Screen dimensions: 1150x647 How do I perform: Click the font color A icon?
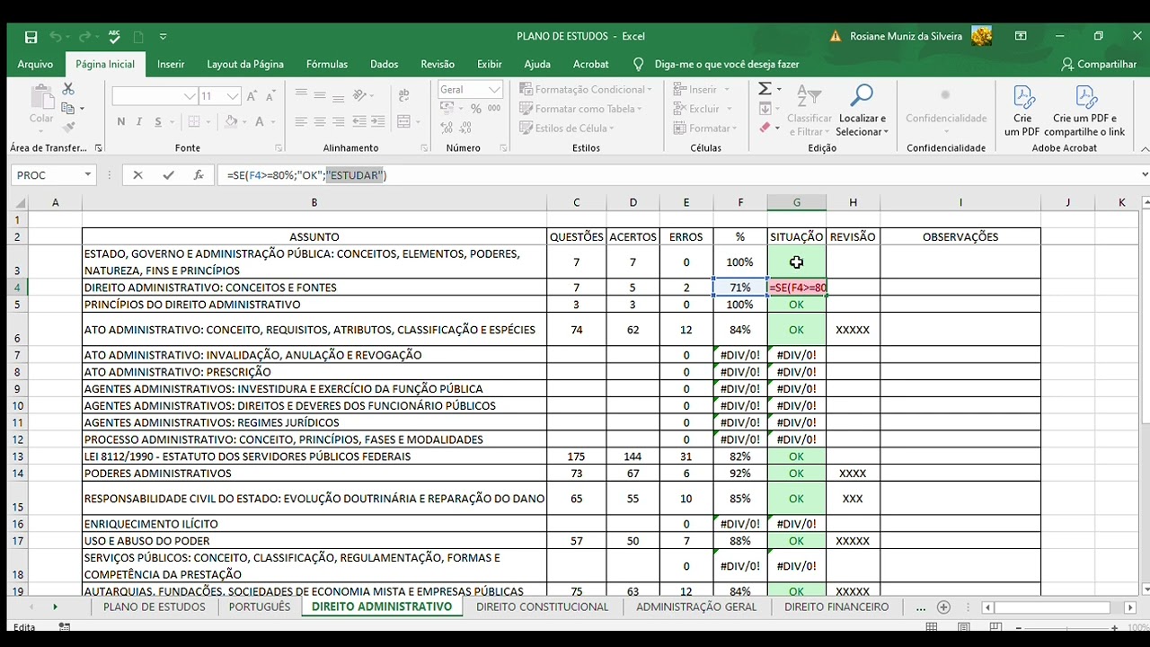(260, 122)
